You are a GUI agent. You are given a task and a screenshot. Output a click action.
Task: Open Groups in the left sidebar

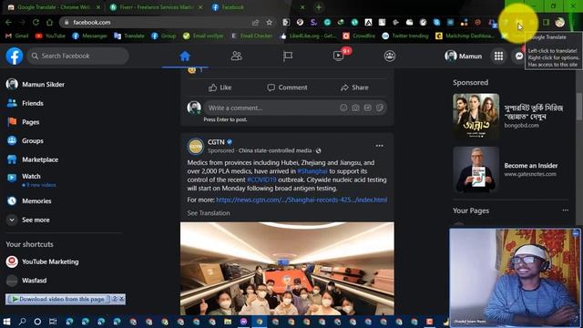[26, 141]
